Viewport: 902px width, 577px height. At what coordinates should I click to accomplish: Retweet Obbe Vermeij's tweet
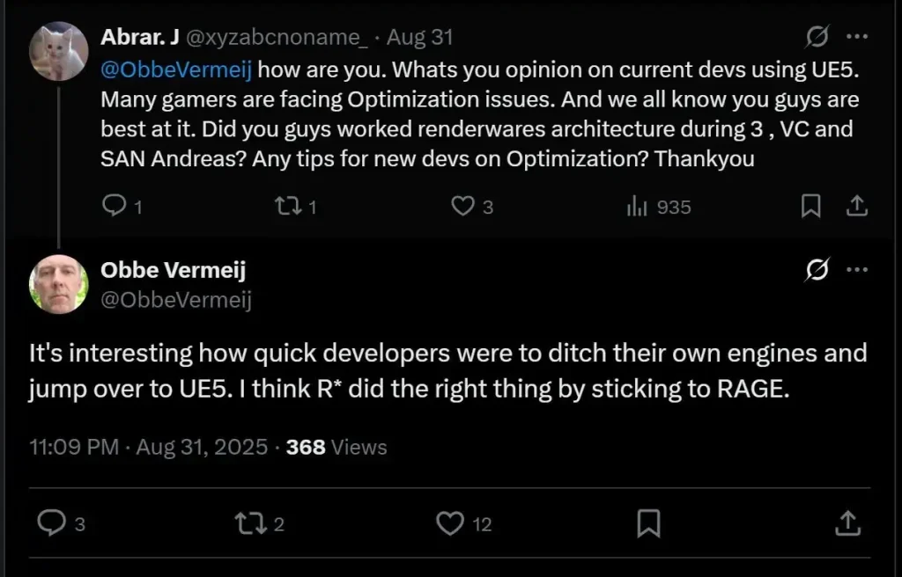click(x=250, y=524)
